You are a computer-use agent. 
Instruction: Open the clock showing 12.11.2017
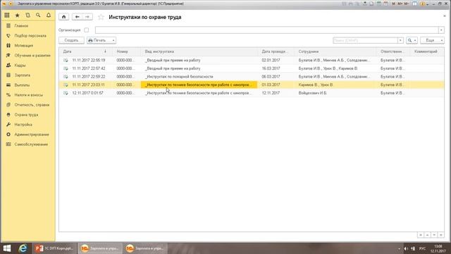tap(438, 248)
